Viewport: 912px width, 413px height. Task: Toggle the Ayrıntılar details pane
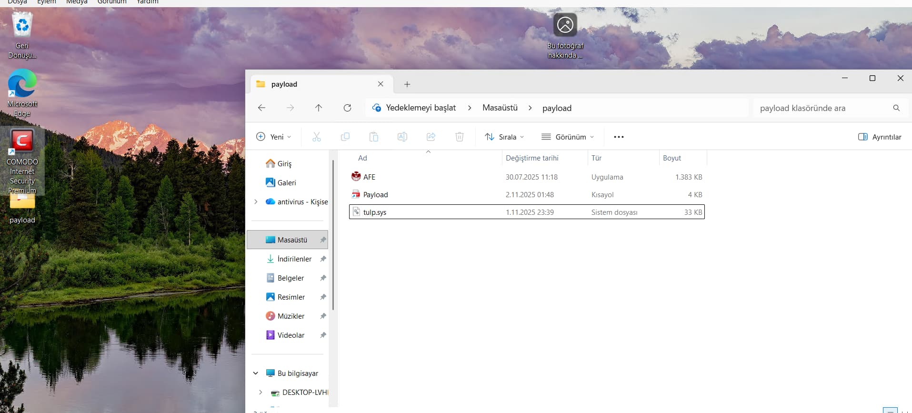click(880, 137)
